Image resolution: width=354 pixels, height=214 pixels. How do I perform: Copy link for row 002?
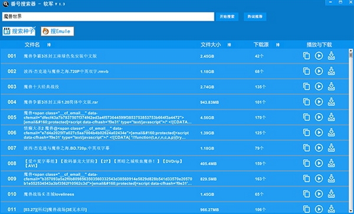[x=306, y=72]
